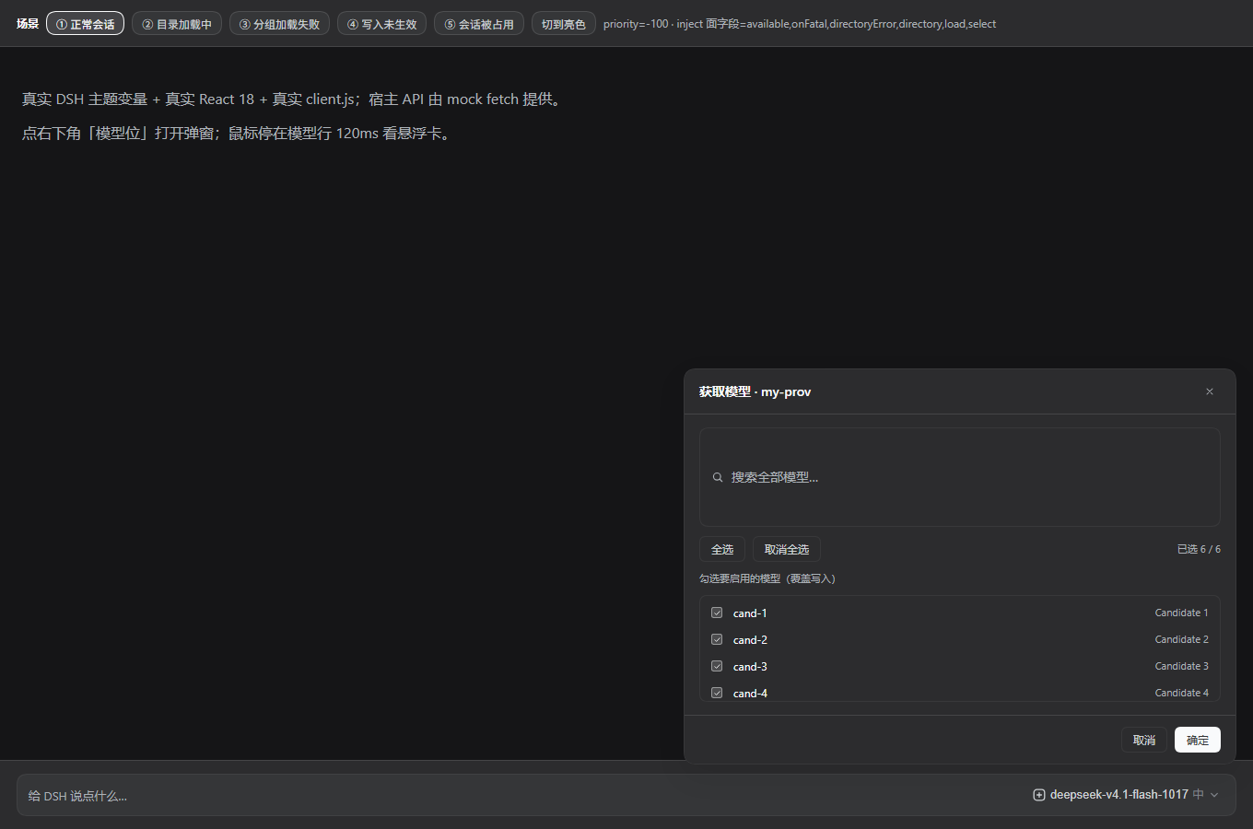Open the ③ 分组加载失败 scenario
The height and width of the screenshot is (829, 1253).
click(x=279, y=24)
